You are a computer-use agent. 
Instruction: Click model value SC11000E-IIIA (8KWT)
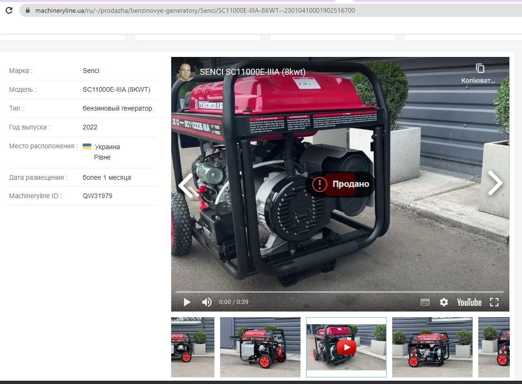pyautogui.click(x=117, y=89)
